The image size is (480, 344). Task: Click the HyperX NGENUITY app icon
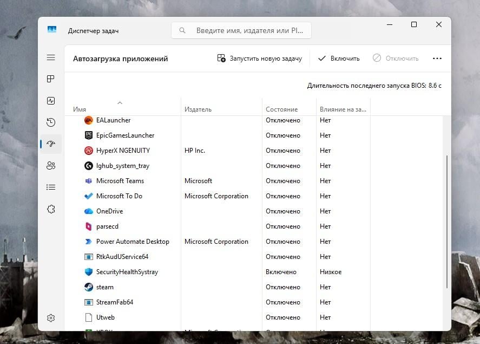[x=88, y=151]
